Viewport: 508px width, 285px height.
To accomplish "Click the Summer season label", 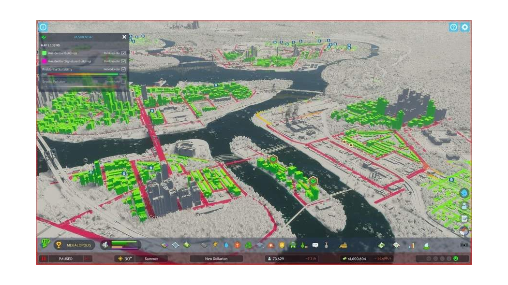I will pyautogui.click(x=151, y=259).
